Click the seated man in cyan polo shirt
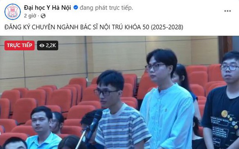 coord(43,129)
